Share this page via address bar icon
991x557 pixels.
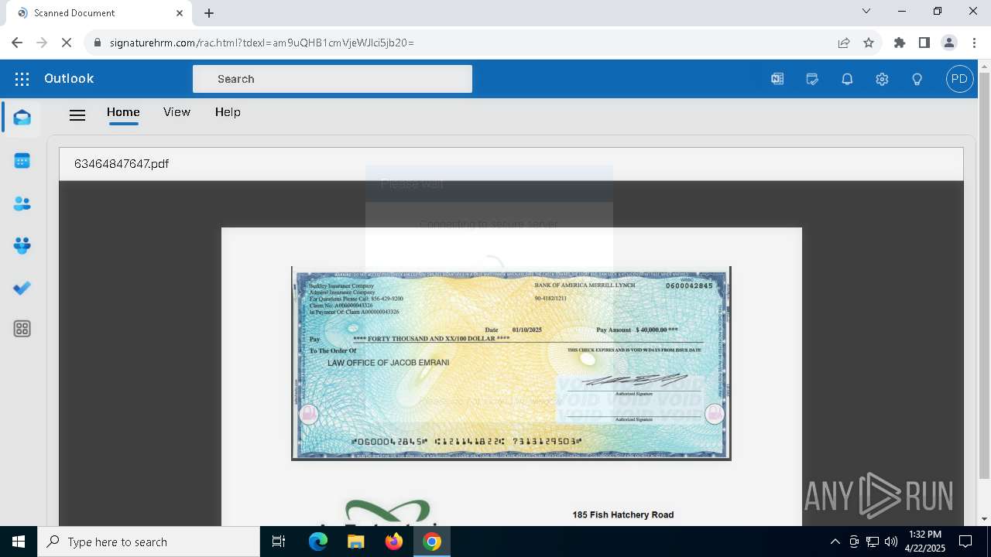point(844,43)
